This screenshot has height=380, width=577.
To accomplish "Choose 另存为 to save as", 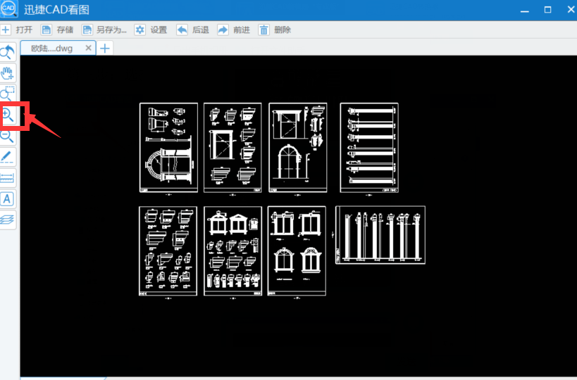I will point(104,30).
